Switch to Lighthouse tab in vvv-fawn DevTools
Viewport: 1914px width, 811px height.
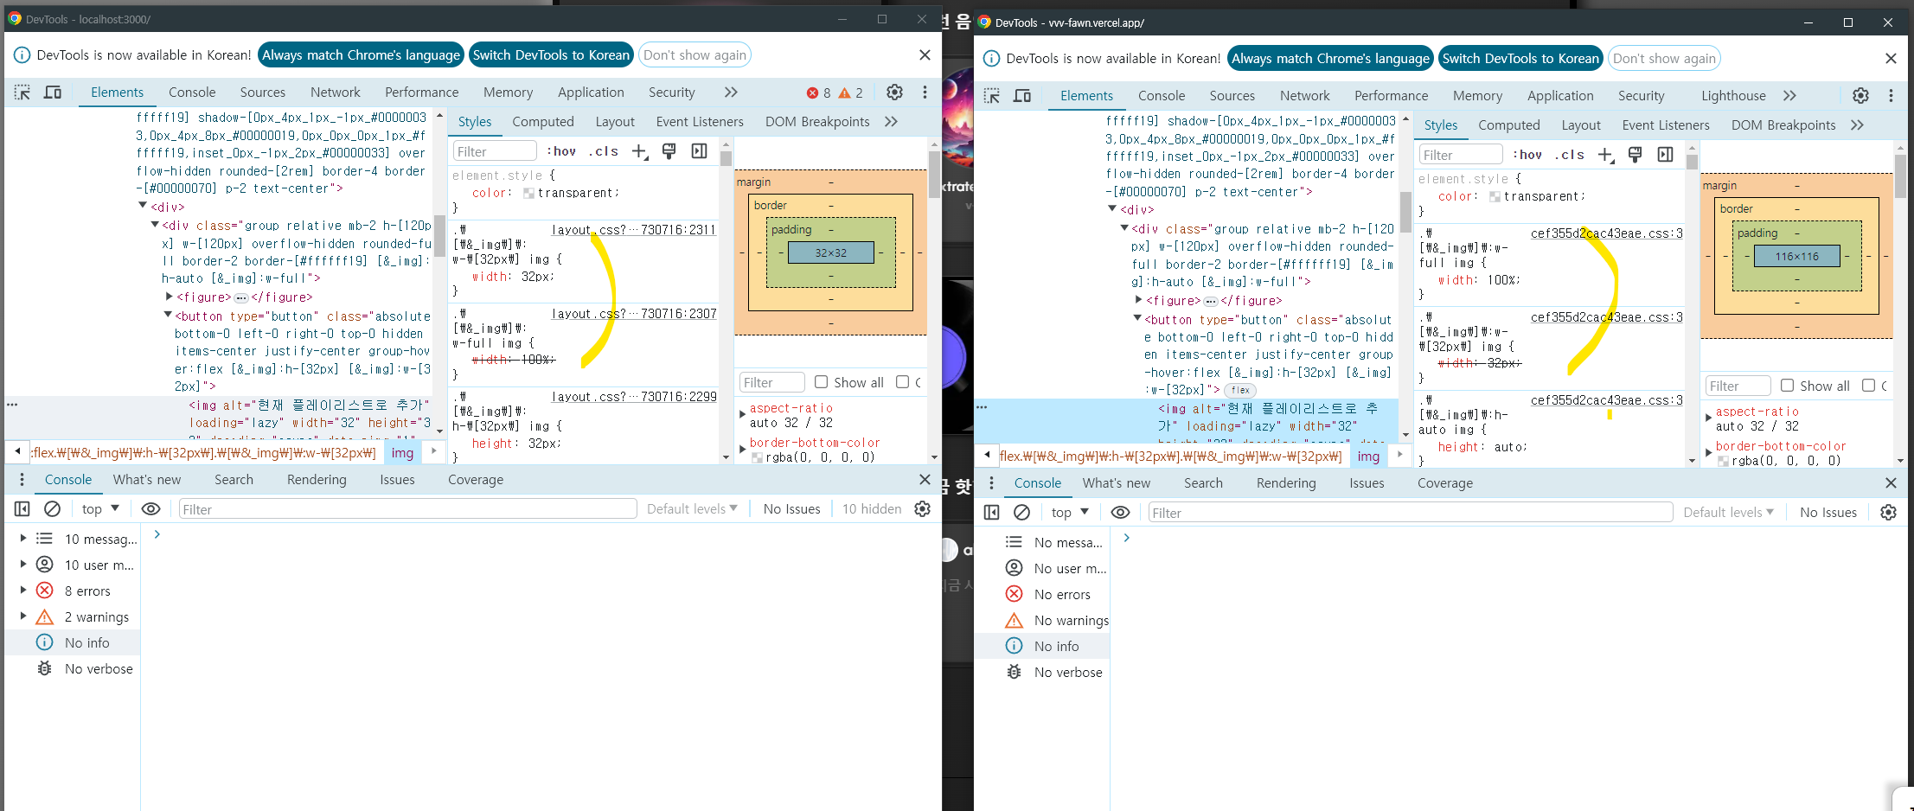pyautogui.click(x=1733, y=96)
